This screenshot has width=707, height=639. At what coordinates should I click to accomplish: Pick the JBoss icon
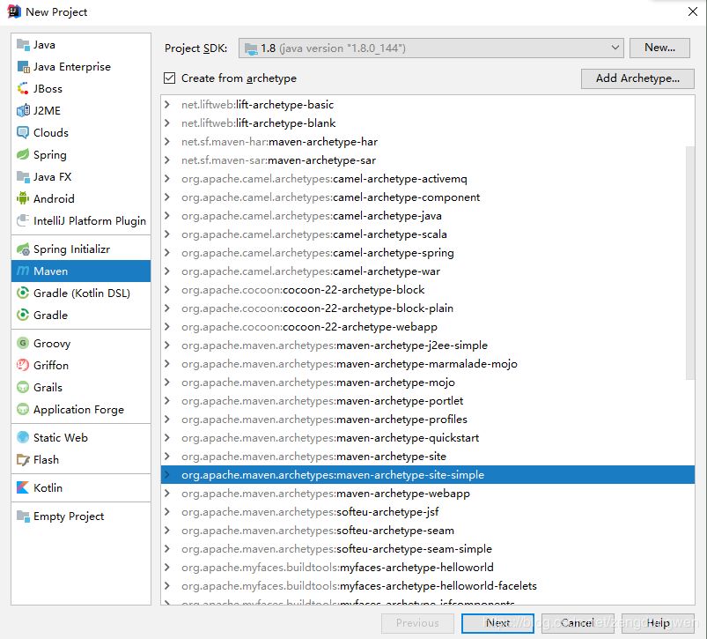[23, 88]
